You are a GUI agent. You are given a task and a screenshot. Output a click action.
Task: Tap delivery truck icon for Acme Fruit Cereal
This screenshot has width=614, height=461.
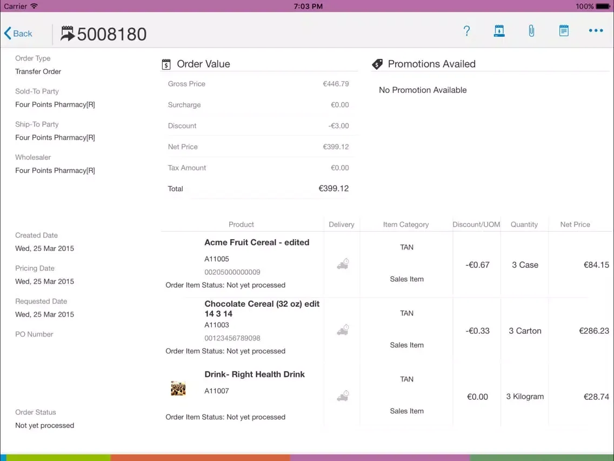[343, 264]
